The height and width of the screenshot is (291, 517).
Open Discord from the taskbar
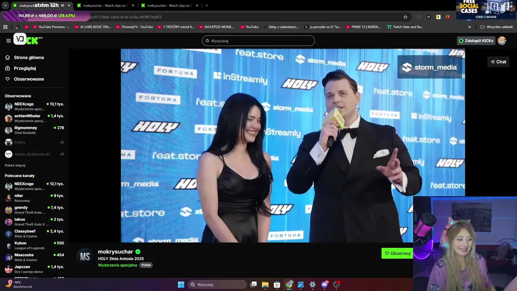[324, 285]
